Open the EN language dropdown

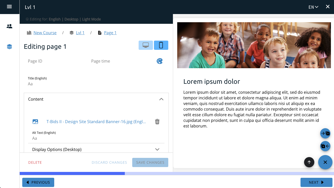(313, 7)
